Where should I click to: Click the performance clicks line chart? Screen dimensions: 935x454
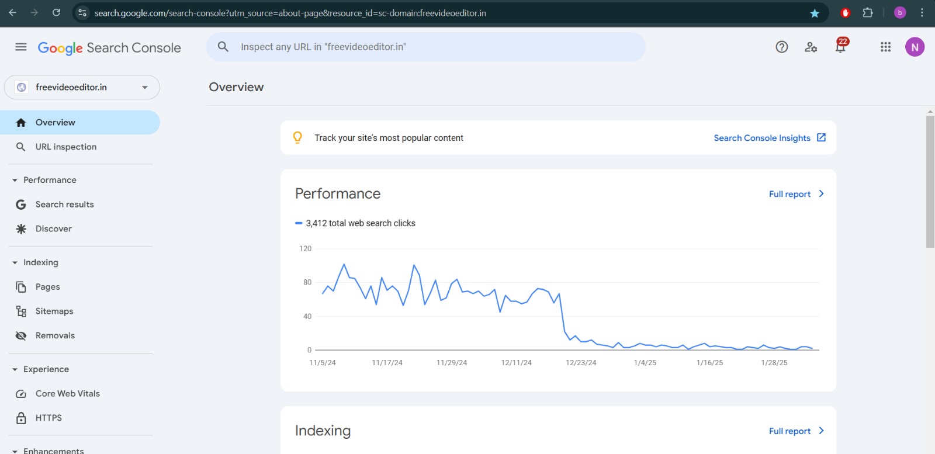(567, 307)
